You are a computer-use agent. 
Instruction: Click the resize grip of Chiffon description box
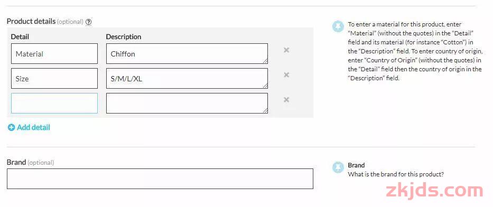(x=266, y=61)
